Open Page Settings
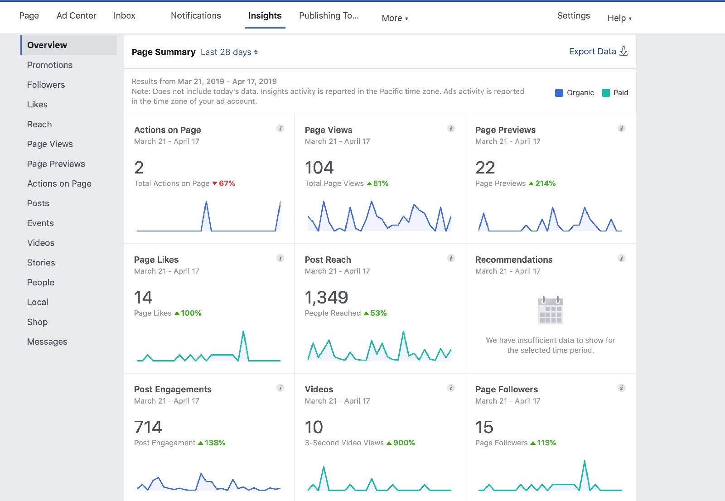Image resolution: width=725 pixels, height=501 pixels. click(x=573, y=15)
